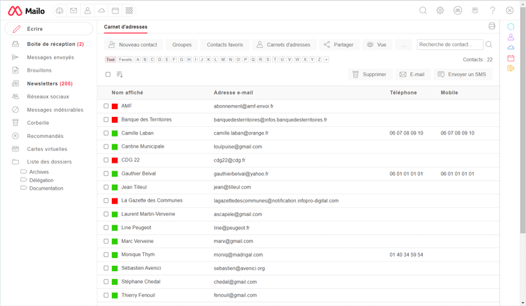Tick the checkbox for Camille Laban

106,133
